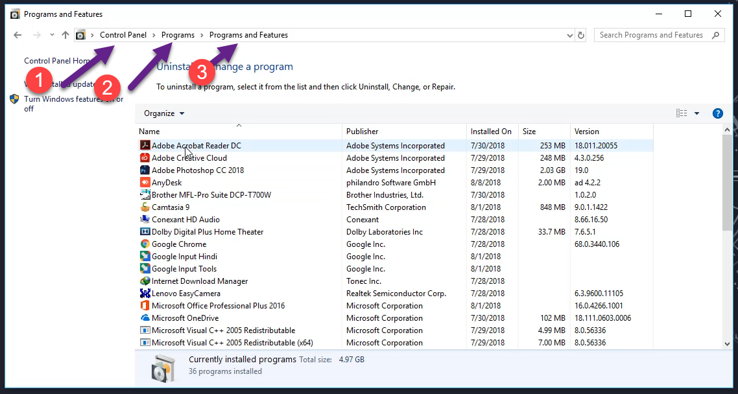Click Programs and Features breadcrumb
The height and width of the screenshot is (394, 738).
pos(248,35)
